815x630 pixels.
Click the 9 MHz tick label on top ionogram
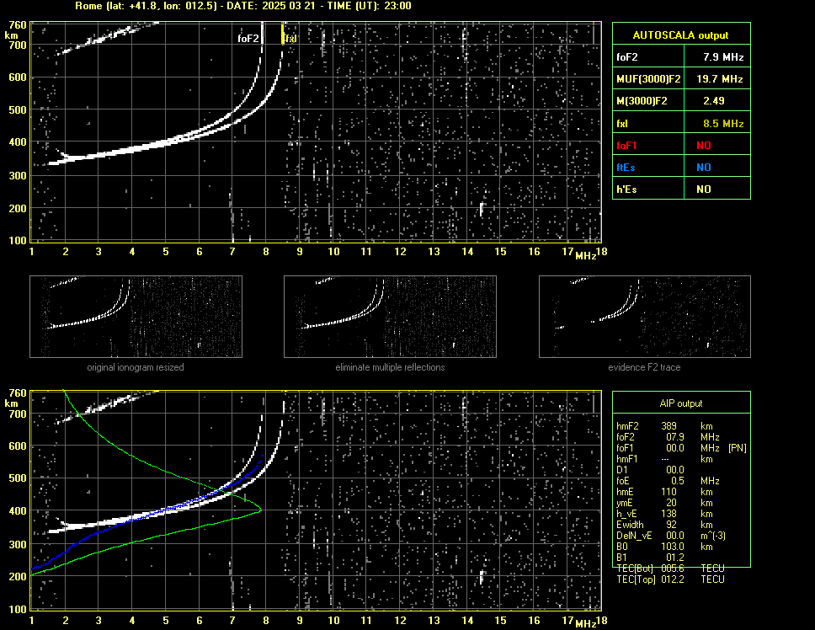[300, 252]
